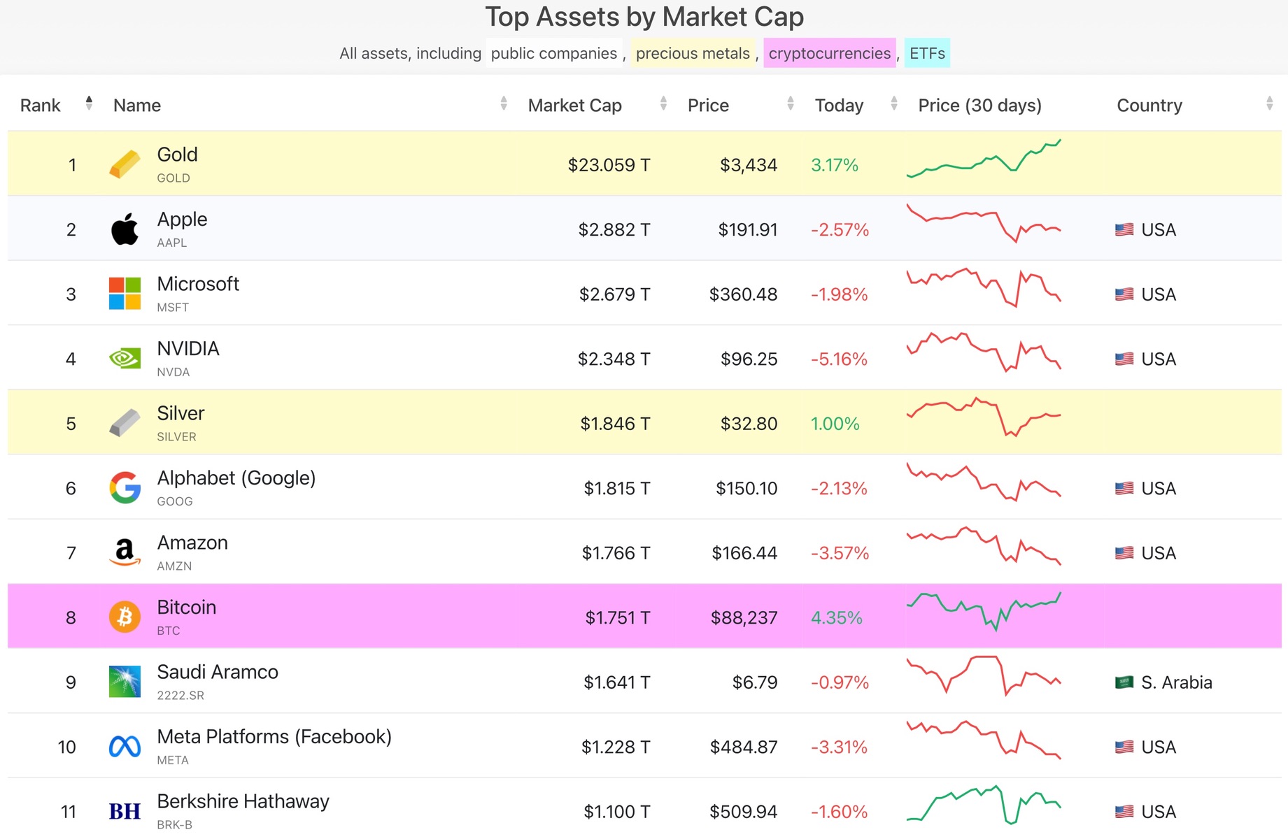View Bitcoin 30-day price chart
This screenshot has width=1288, height=839.
point(984,610)
